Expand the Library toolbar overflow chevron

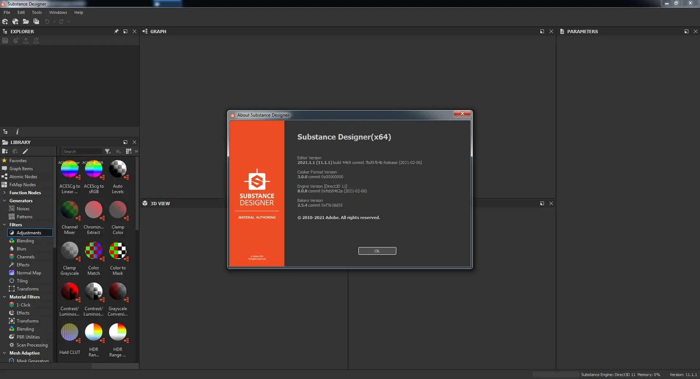click(x=136, y=151)
